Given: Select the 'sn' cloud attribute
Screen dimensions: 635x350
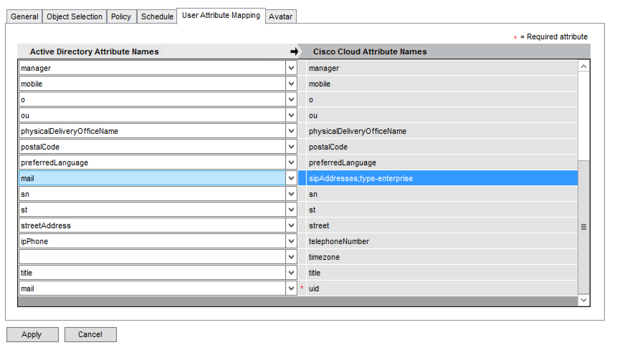Looking at the screenshot, I should [x=442, y=194].
